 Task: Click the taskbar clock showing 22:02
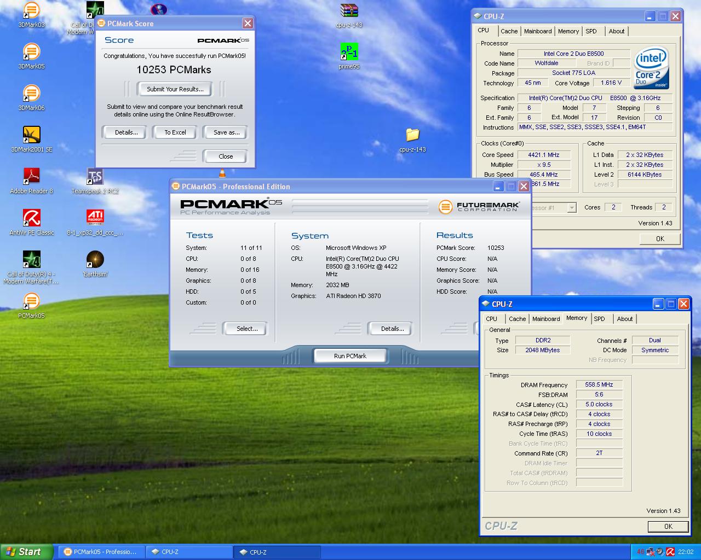[686, 552]
